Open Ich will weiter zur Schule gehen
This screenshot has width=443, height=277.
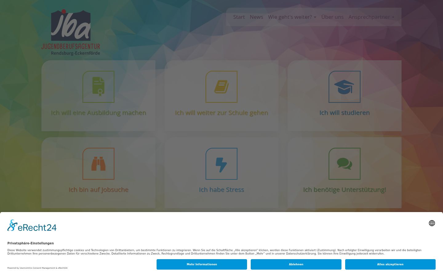click(221, 113)
